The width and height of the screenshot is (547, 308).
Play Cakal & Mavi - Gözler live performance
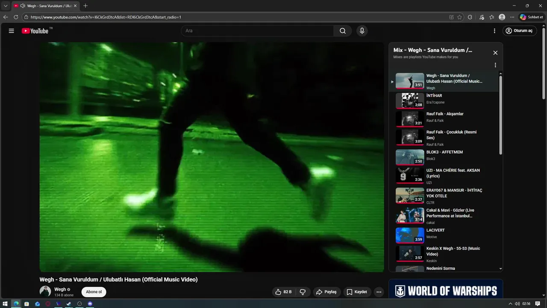pos(444,216)
